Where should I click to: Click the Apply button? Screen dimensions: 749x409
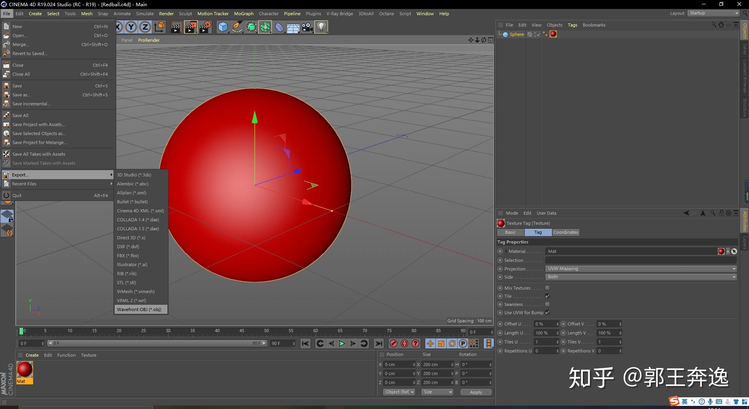point(476,392)
